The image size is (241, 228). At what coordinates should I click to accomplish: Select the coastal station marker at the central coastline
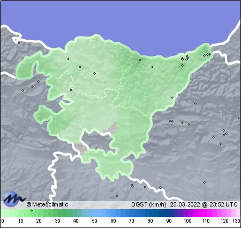tap(140, 60)
